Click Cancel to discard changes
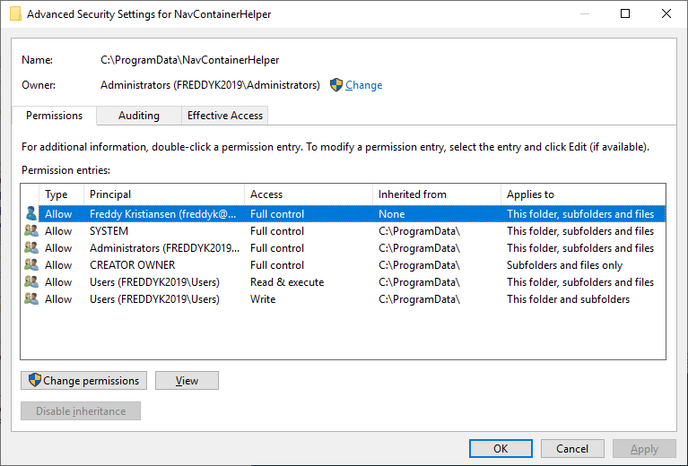The height and width of the screenshot is (466, 688). 572,449
